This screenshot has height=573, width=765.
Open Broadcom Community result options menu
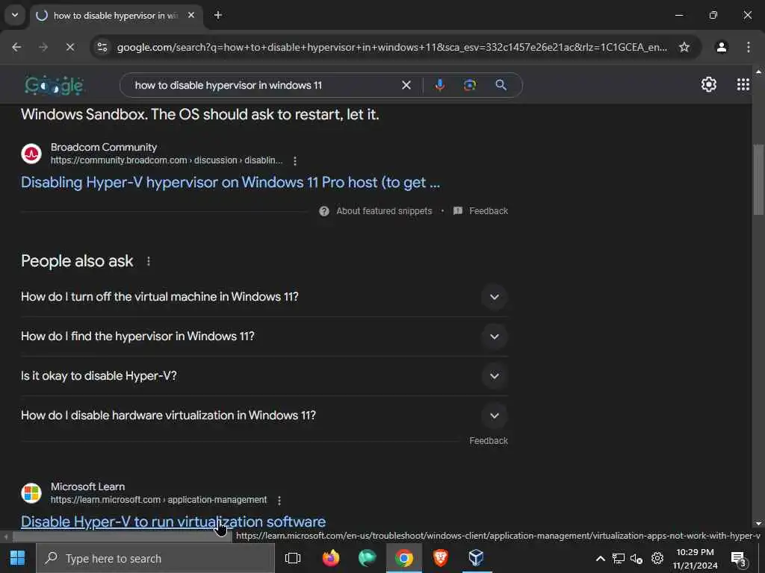coord(294,161)
